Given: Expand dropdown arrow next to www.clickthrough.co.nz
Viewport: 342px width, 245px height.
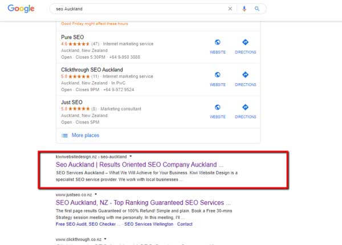Looking at the screenshot, I should [x=107, y=239].
